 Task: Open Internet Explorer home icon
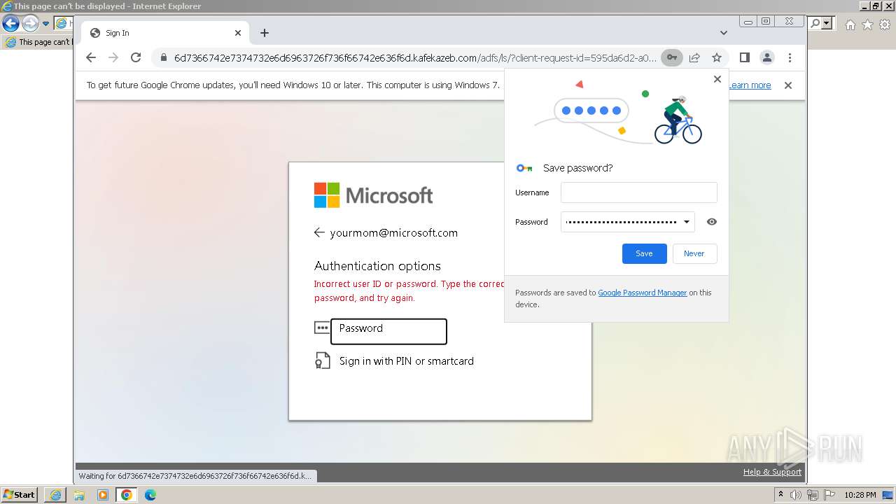point(850,24)
